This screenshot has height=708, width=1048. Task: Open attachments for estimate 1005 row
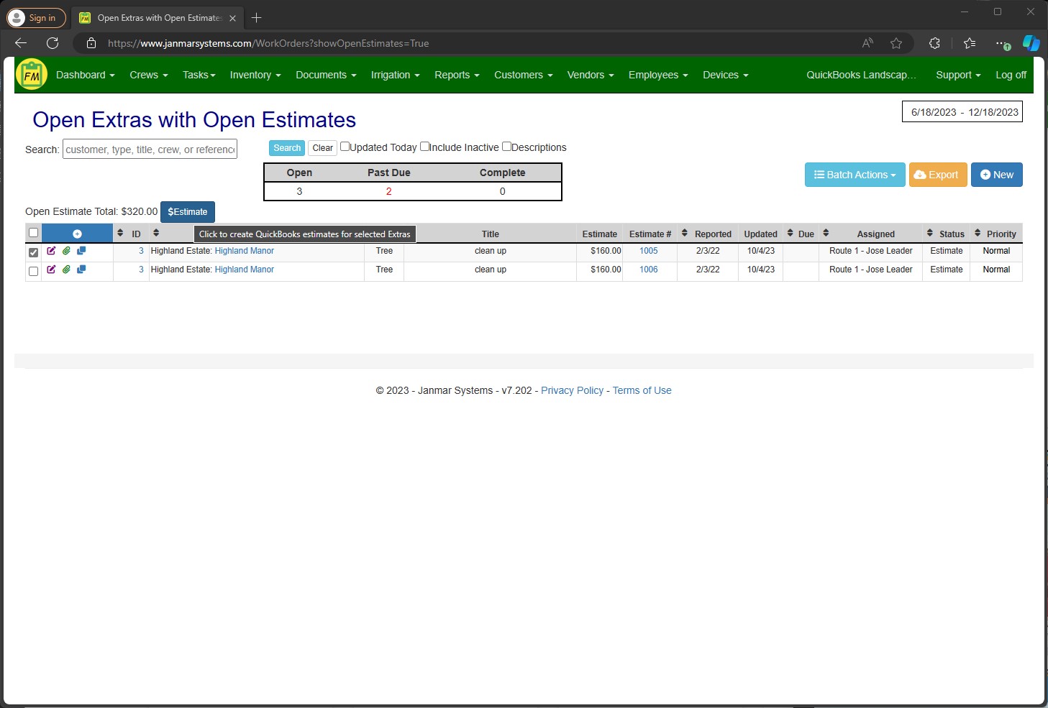point(66,251)
